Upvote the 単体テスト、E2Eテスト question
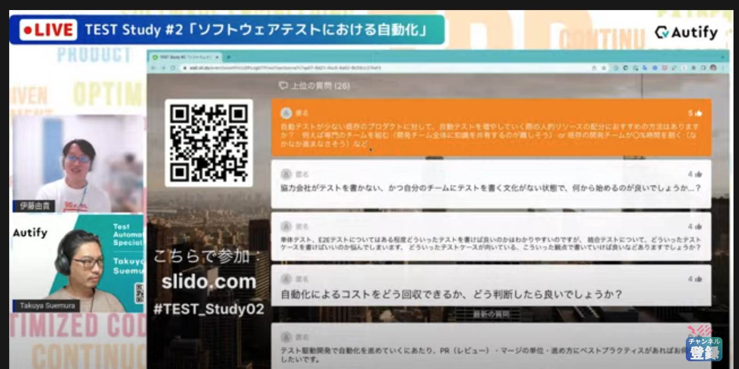 [695, 226]
